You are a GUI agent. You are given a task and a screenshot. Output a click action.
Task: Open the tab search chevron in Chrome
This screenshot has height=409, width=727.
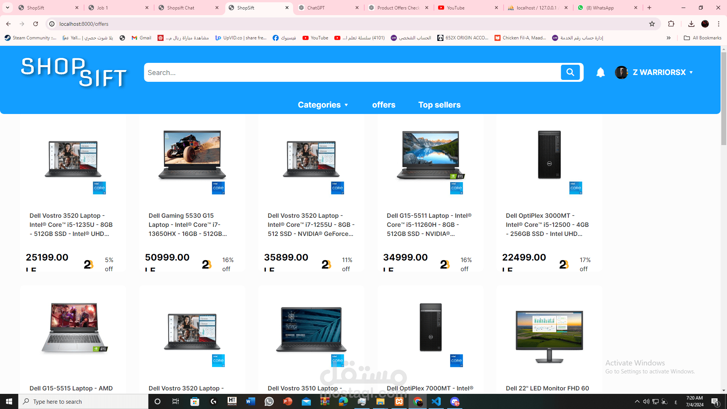click(8, 8)
